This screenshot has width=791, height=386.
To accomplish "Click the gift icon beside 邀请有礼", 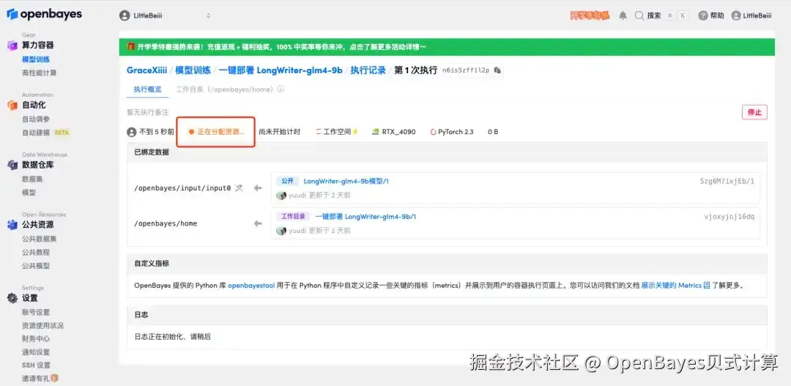I will click(x=54, y=378).
